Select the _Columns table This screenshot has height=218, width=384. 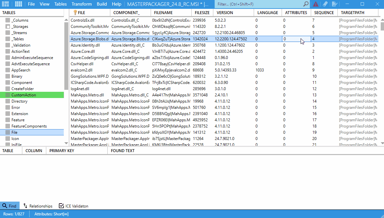click(x=32, y=20)
